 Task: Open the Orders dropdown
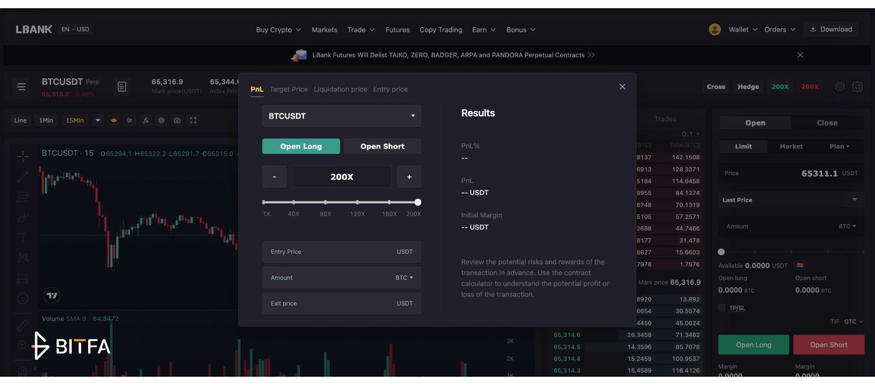(x=780, y=29)
